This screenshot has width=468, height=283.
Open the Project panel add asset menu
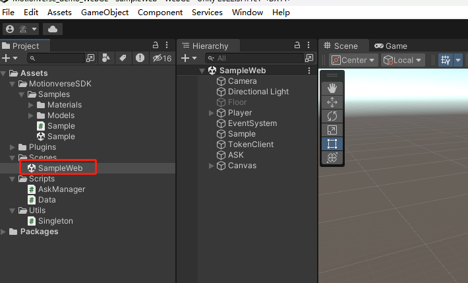(x=10, y=58)
